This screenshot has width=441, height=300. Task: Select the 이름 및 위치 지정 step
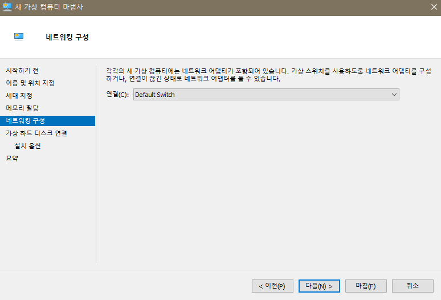30,83
